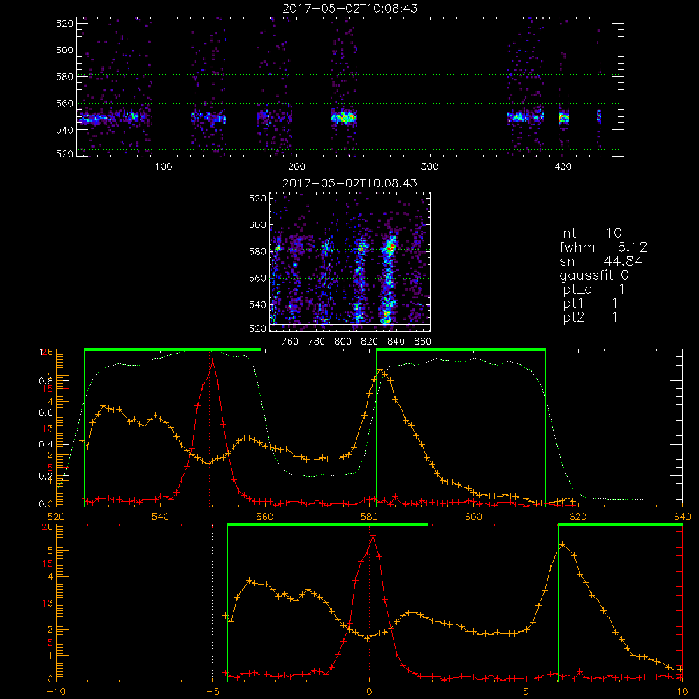Click x-axis label 400 on top spectrogram
Viewport: 699px width, 699px height.
pyautogui.click(x=563, y=167)
